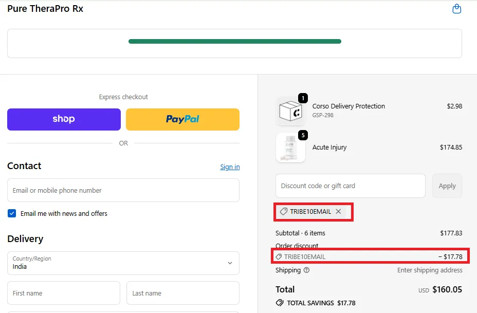Click the Corso Delivery Protection thumbnail
The height and width of the screenshot is (313, 477).
(x=290, y=109)
